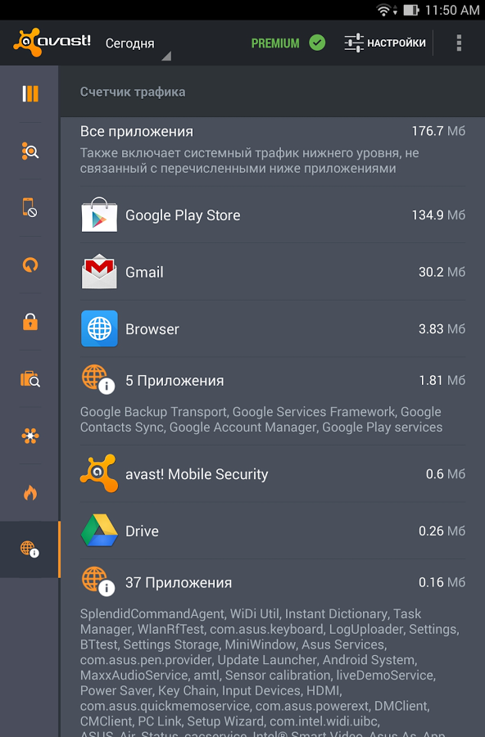Open backup via the orange sync icon
The height and width of the screenshot is (737, 485).
[29, 265]
